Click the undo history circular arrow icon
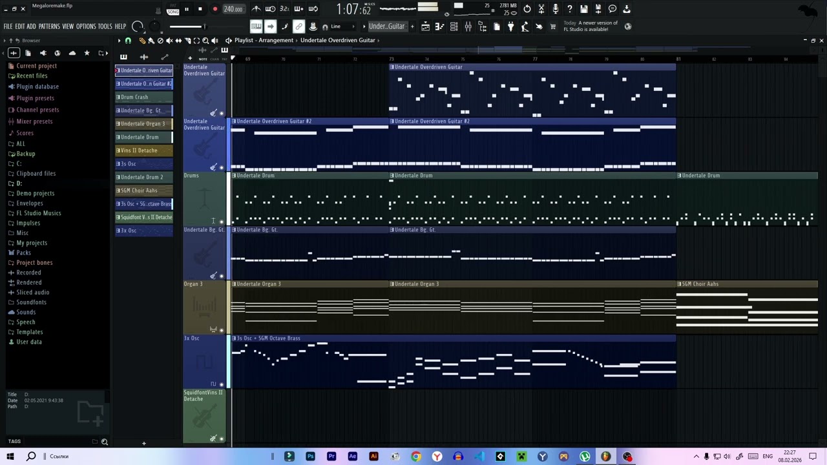The height and width of the screenshot is (465, 827). (x=527, y=9)
